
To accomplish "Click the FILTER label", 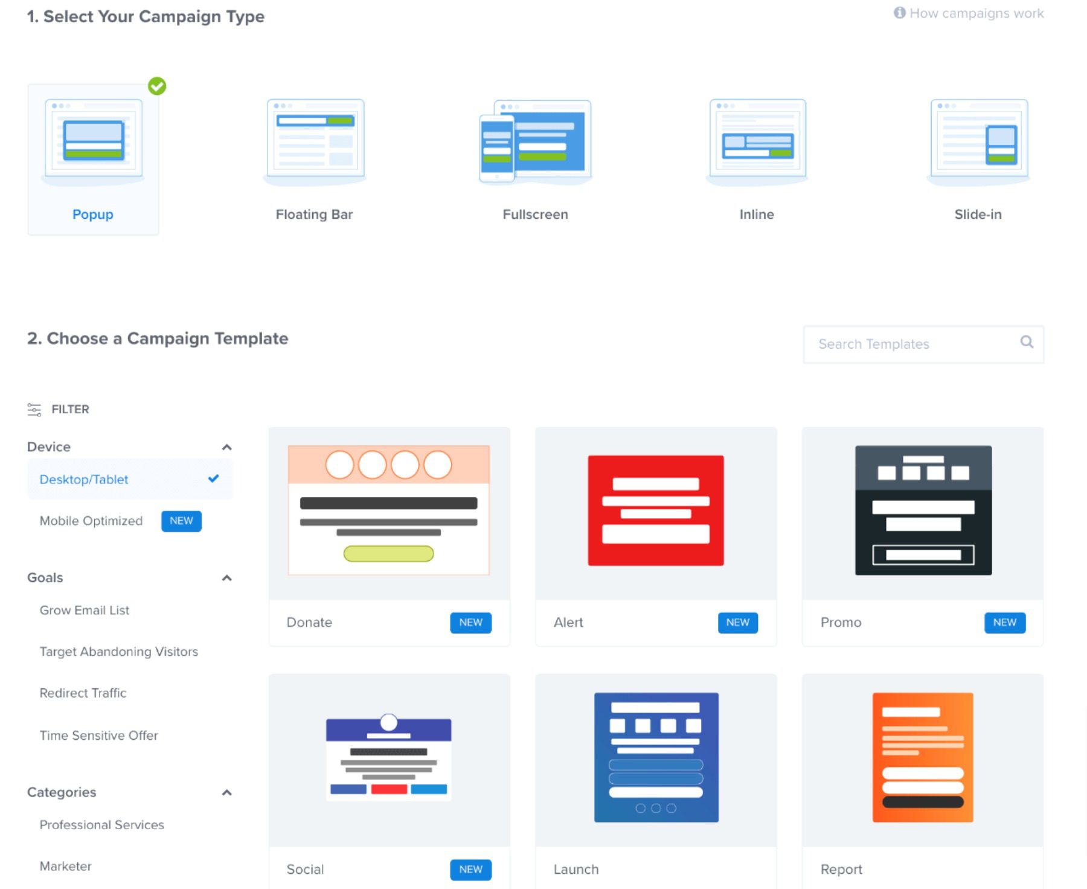I will (71, 410).
